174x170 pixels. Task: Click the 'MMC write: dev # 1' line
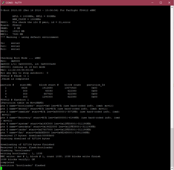click(x=50, y=157)
